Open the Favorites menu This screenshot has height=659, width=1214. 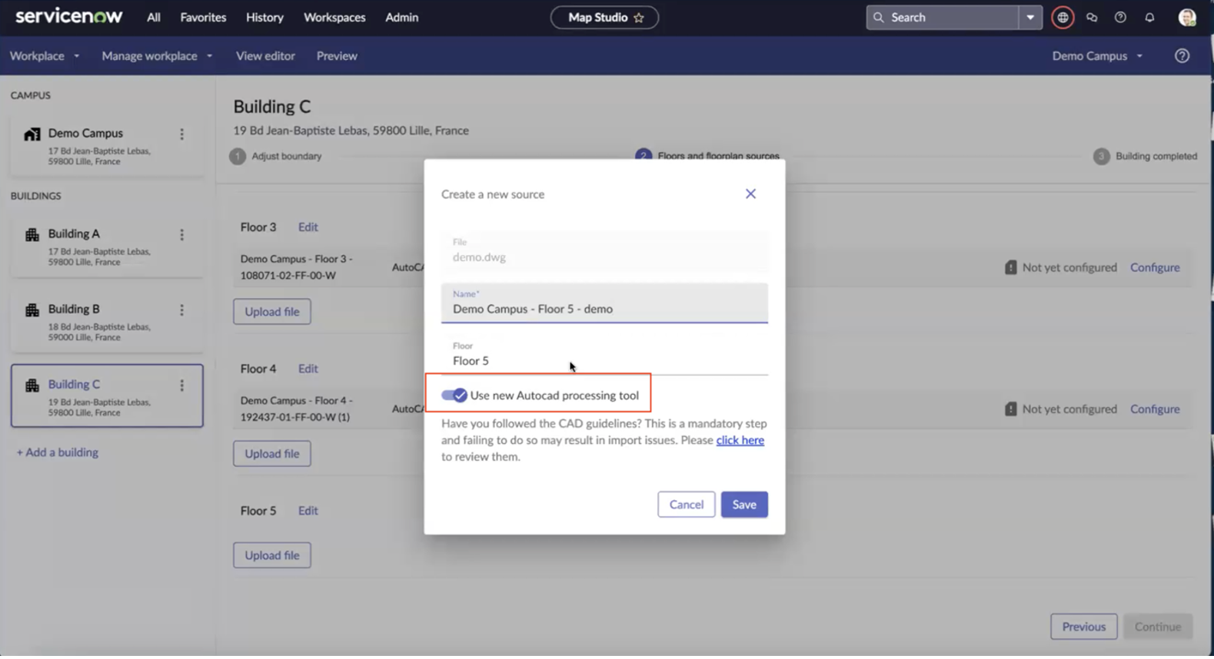tap(203, 17)
